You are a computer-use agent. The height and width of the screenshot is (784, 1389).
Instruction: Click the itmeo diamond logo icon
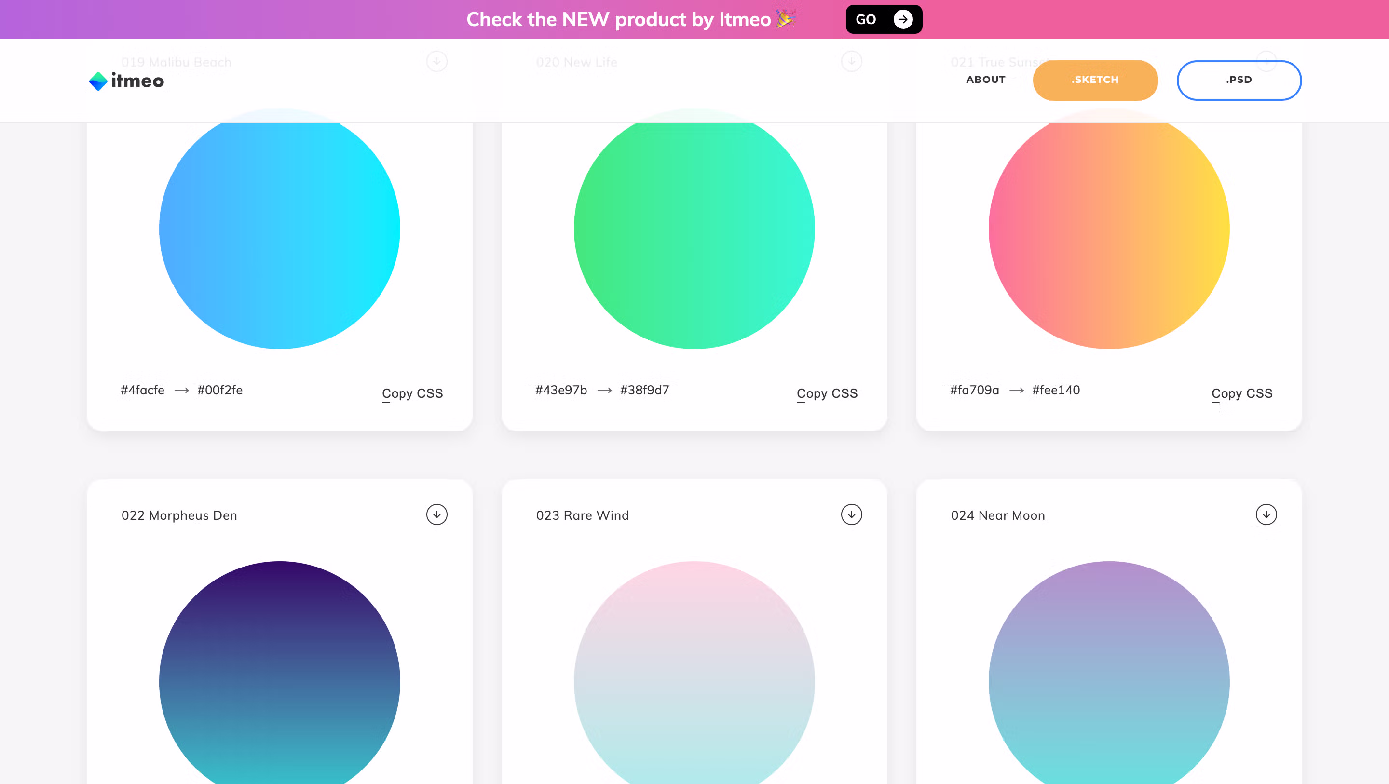coord(98,81)
